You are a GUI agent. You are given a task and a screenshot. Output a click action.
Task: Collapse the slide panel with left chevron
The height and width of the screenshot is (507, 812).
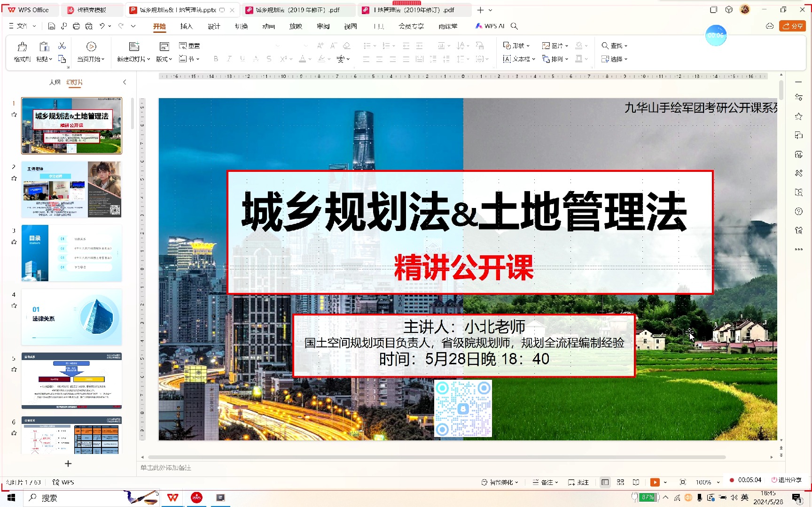click(x=125, y=82)
